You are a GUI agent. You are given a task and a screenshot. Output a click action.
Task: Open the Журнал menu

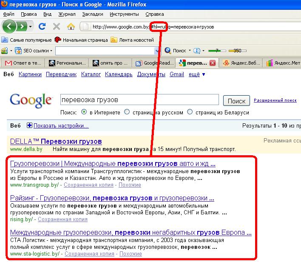pos(67,14)
